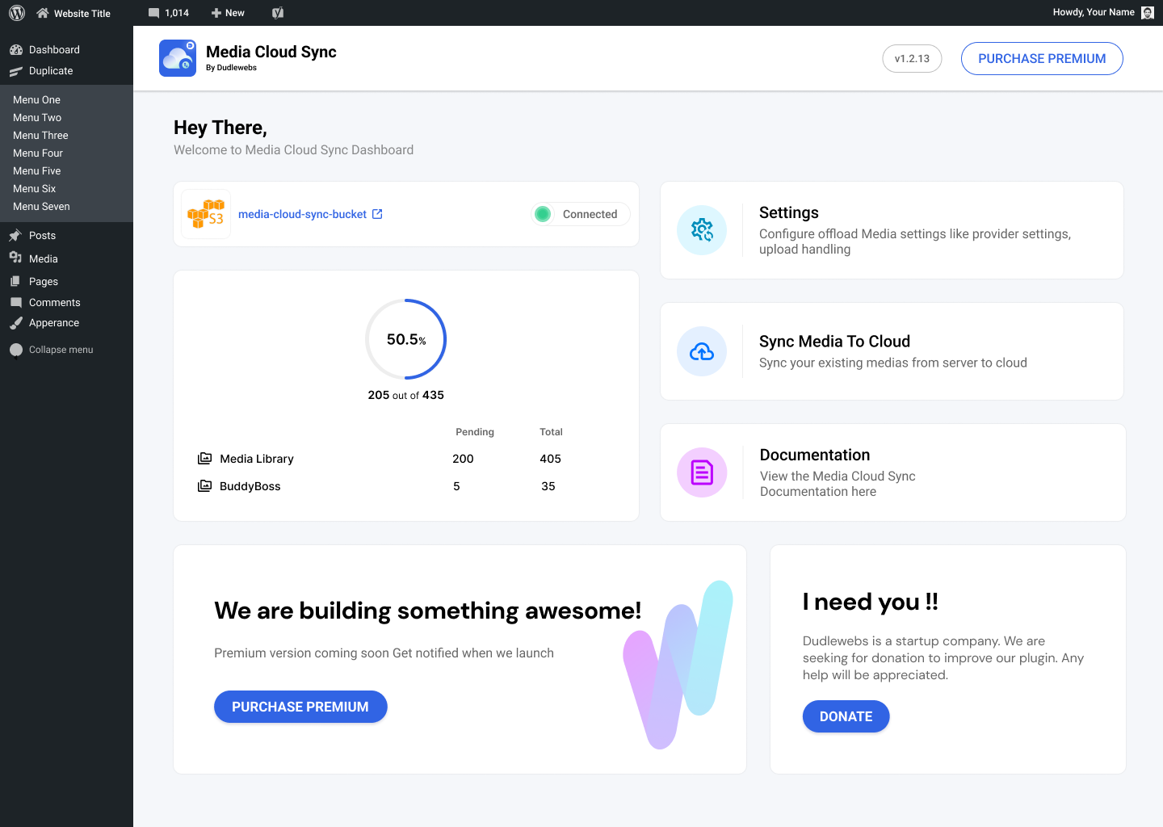Click the PURCHASE PREMIUM button at top right
This screenshot has width=1163, height=827.
1042,58
